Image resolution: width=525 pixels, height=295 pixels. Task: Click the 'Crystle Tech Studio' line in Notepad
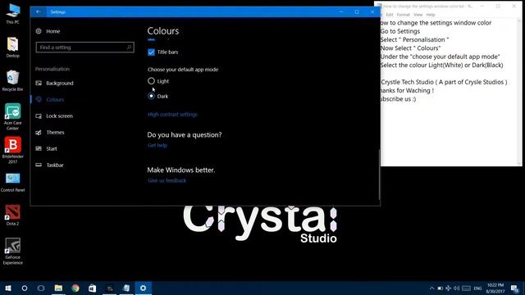click(x=444, y=82)
